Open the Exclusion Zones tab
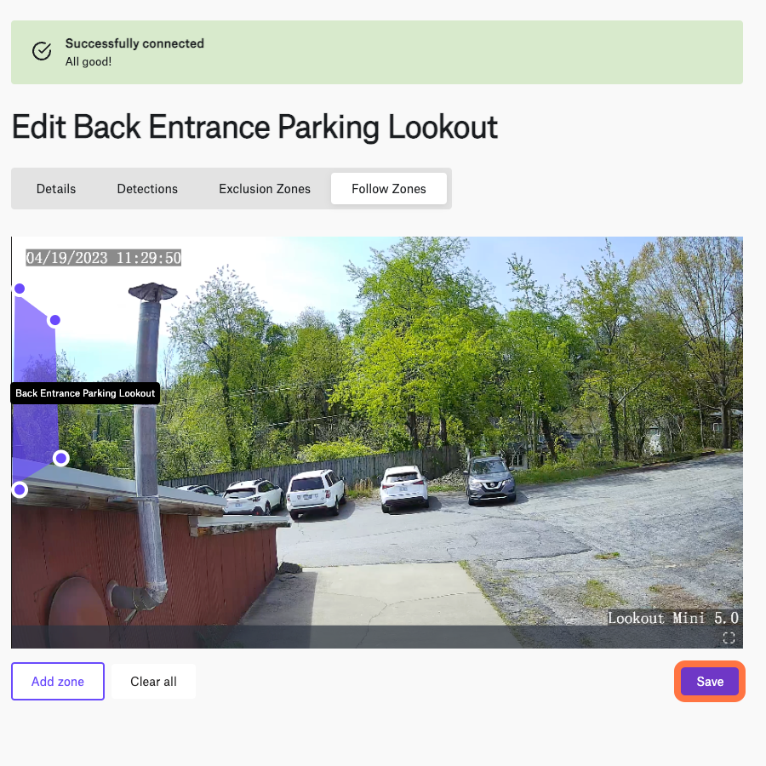 pyautogui.click(x=265, y=189)
